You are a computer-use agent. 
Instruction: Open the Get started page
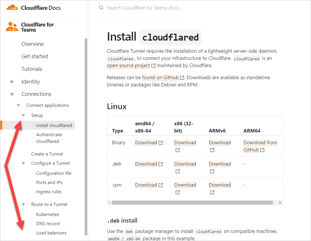35,56
